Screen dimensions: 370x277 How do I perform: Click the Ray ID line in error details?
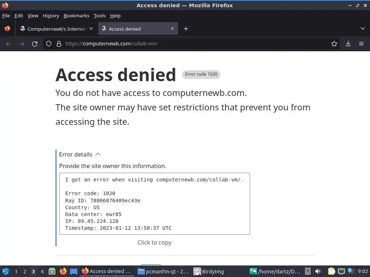103,201
